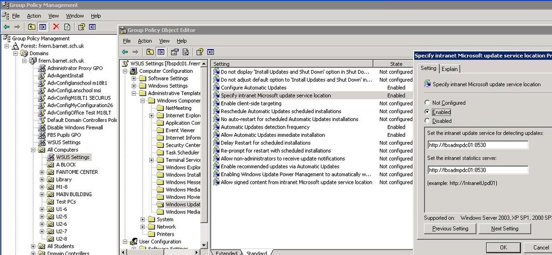Click Back arrow in Group Policy Management toolbar

6,26
